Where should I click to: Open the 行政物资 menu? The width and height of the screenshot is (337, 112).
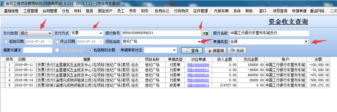(181, 11)
